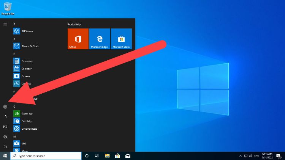Click the 'Type here to search' box
Image resolution: width=285 pixels, height=160 pixels.
46,156
